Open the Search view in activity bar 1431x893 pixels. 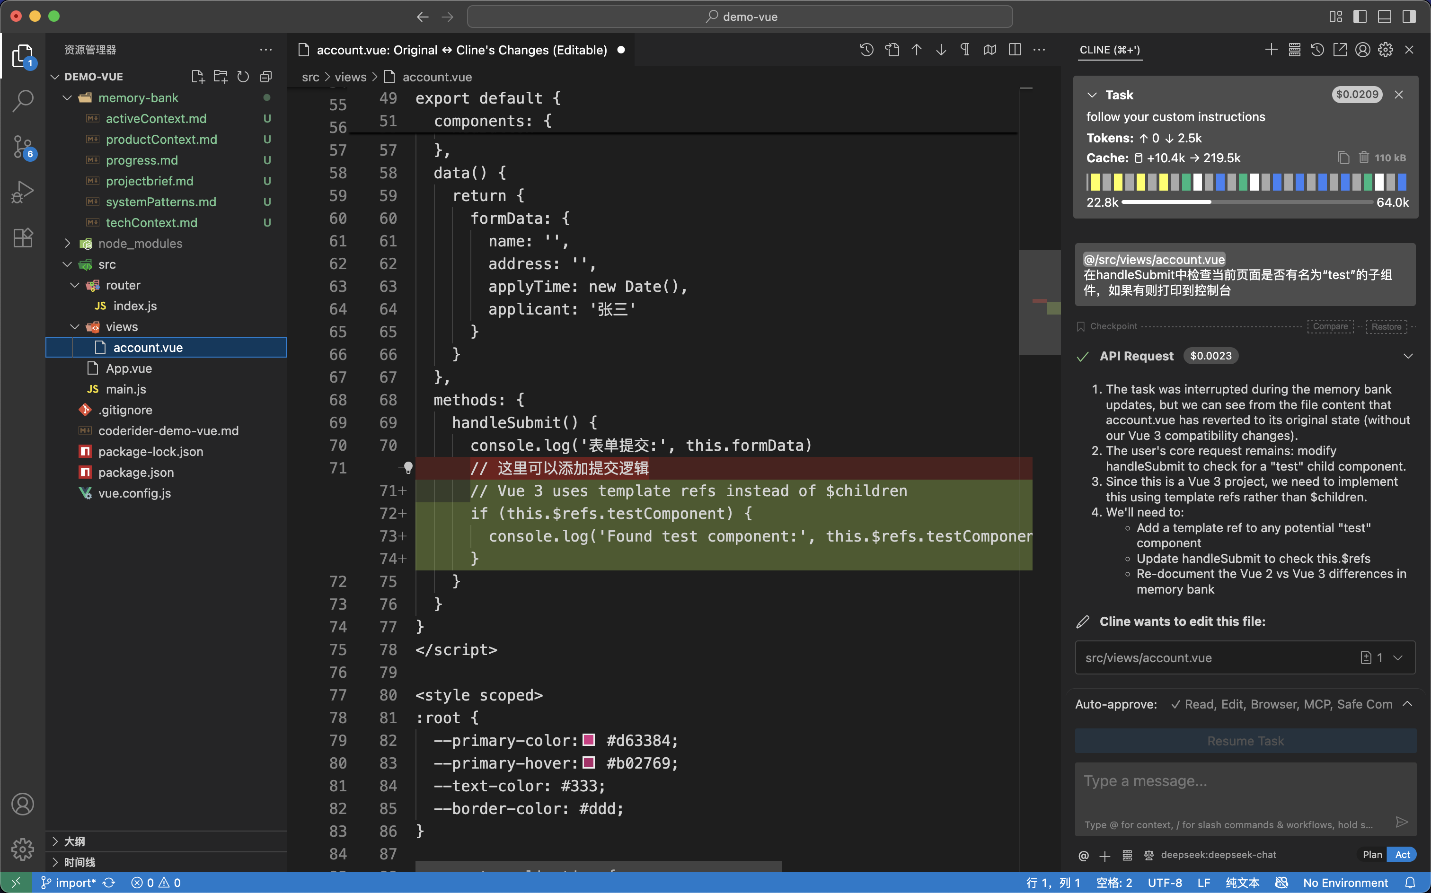coord(22,100)
